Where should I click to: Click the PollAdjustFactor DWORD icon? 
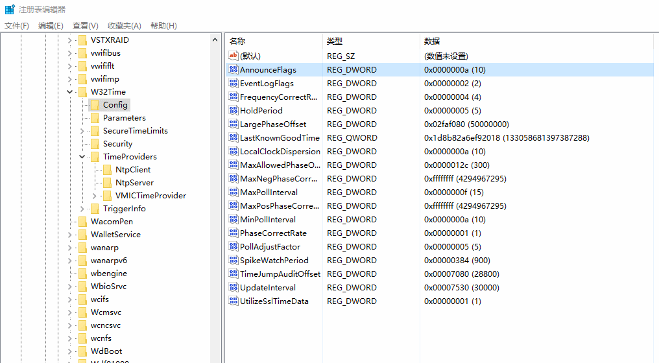pos(234,246)
